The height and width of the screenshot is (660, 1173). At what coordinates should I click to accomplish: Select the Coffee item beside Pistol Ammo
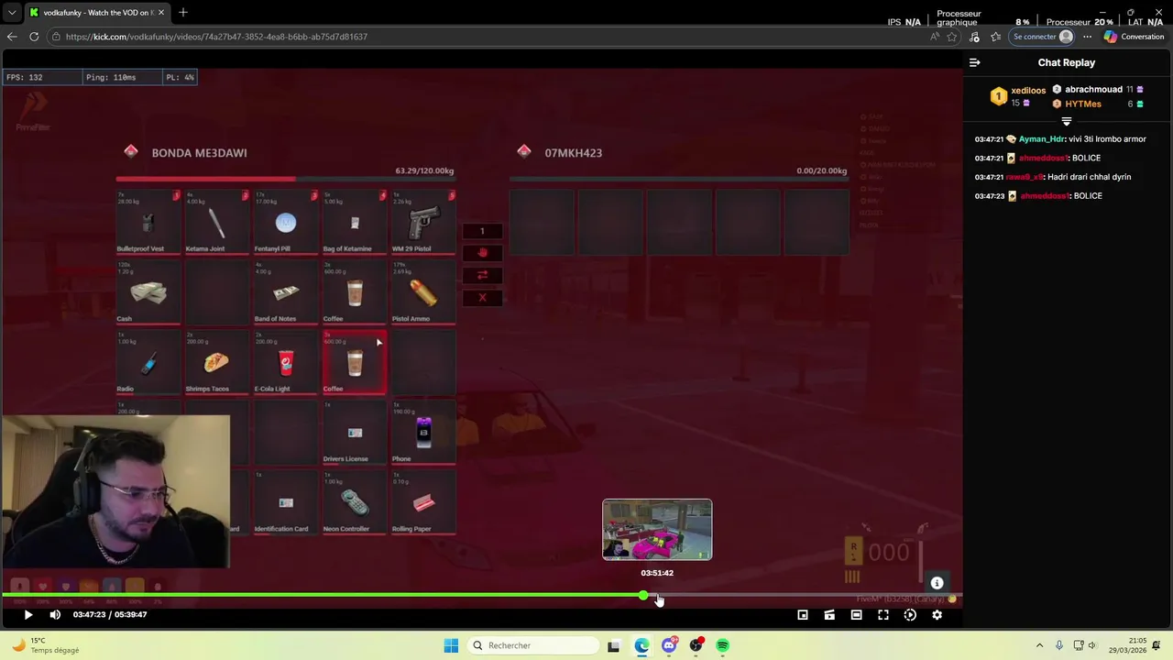point(355,292)
